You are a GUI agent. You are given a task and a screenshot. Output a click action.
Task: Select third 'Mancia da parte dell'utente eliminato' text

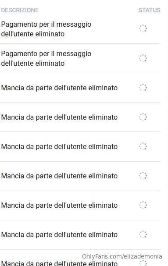(x=59, y=146)
